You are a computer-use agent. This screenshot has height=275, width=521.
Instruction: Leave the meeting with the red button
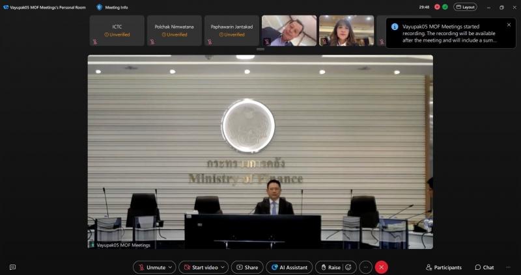pos(381,267)
